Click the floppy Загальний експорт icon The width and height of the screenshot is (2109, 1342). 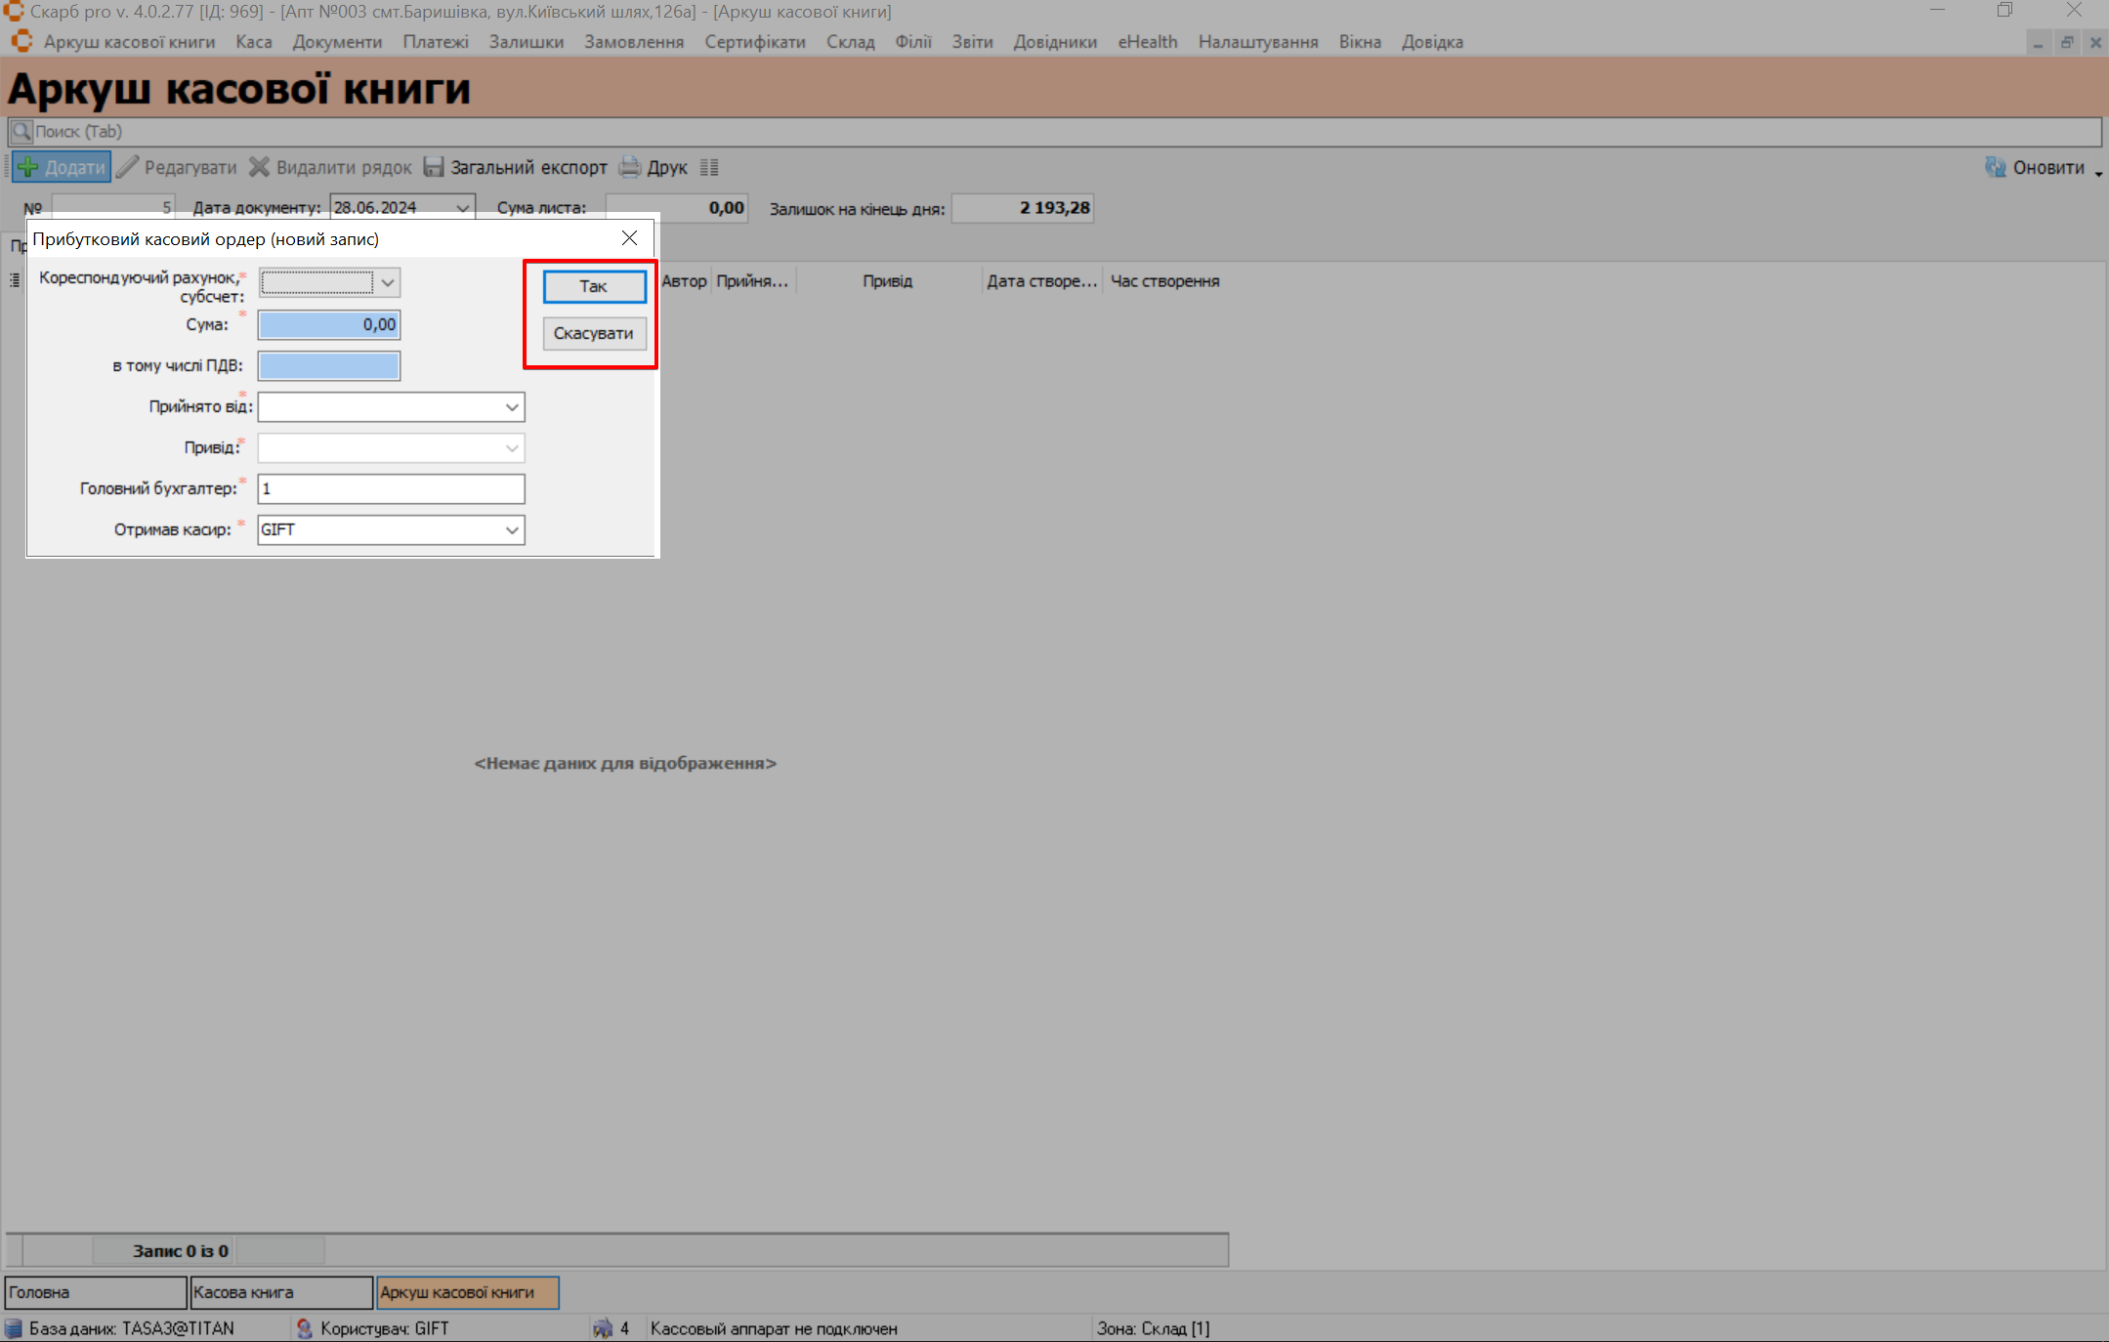(x=434, y=167)
